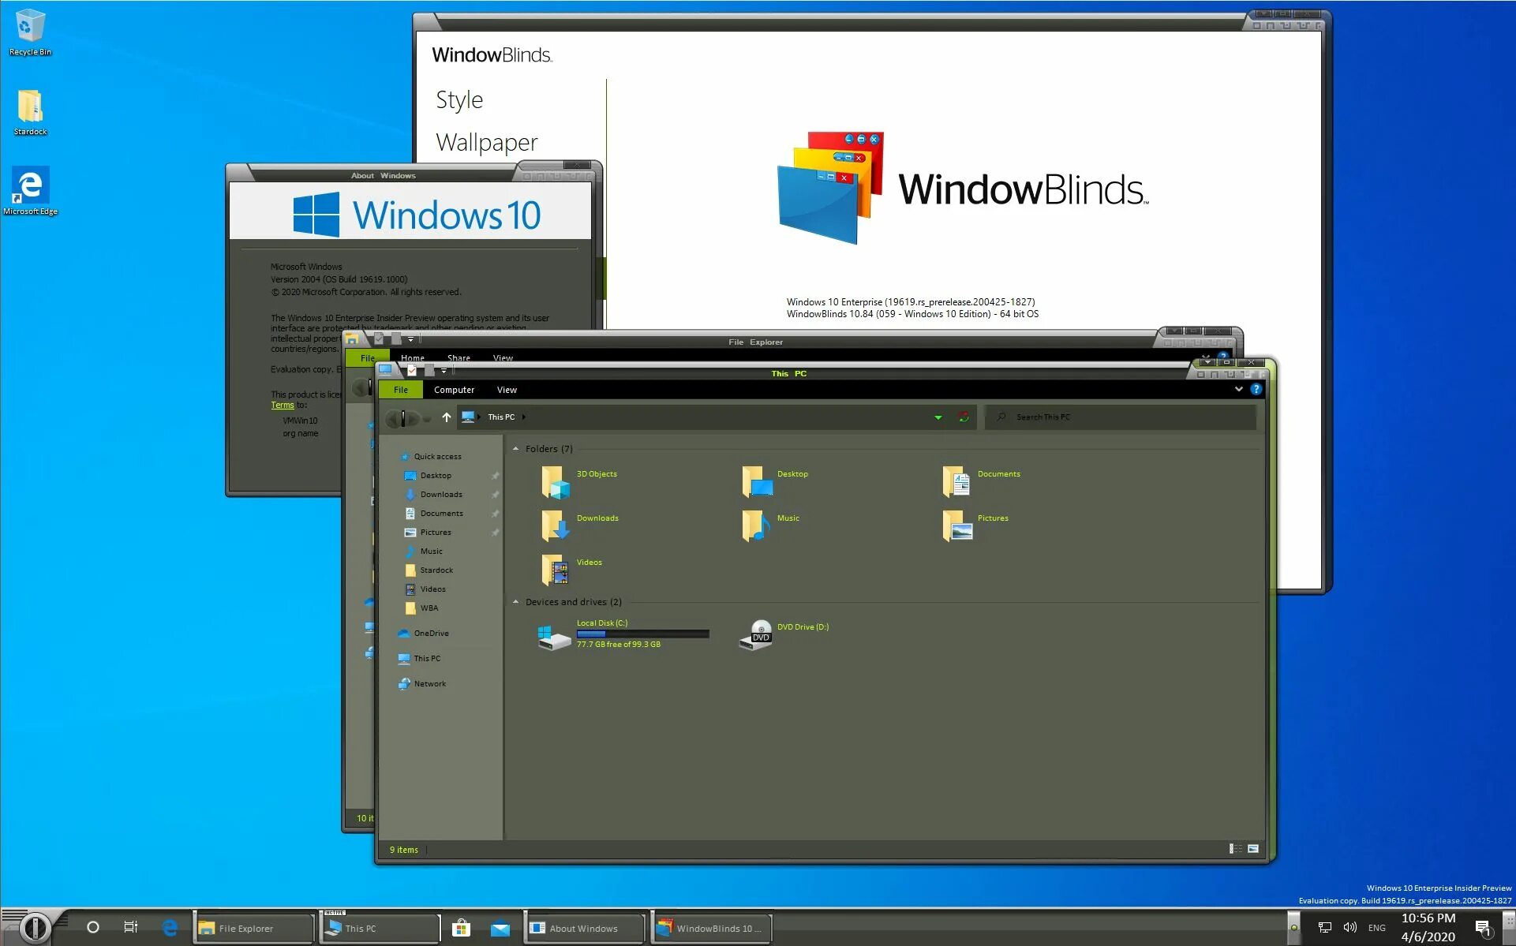Open Wallpaper section in WindowBlinds
This screenshot has height=946, width=1516.
tap(486, 142)
